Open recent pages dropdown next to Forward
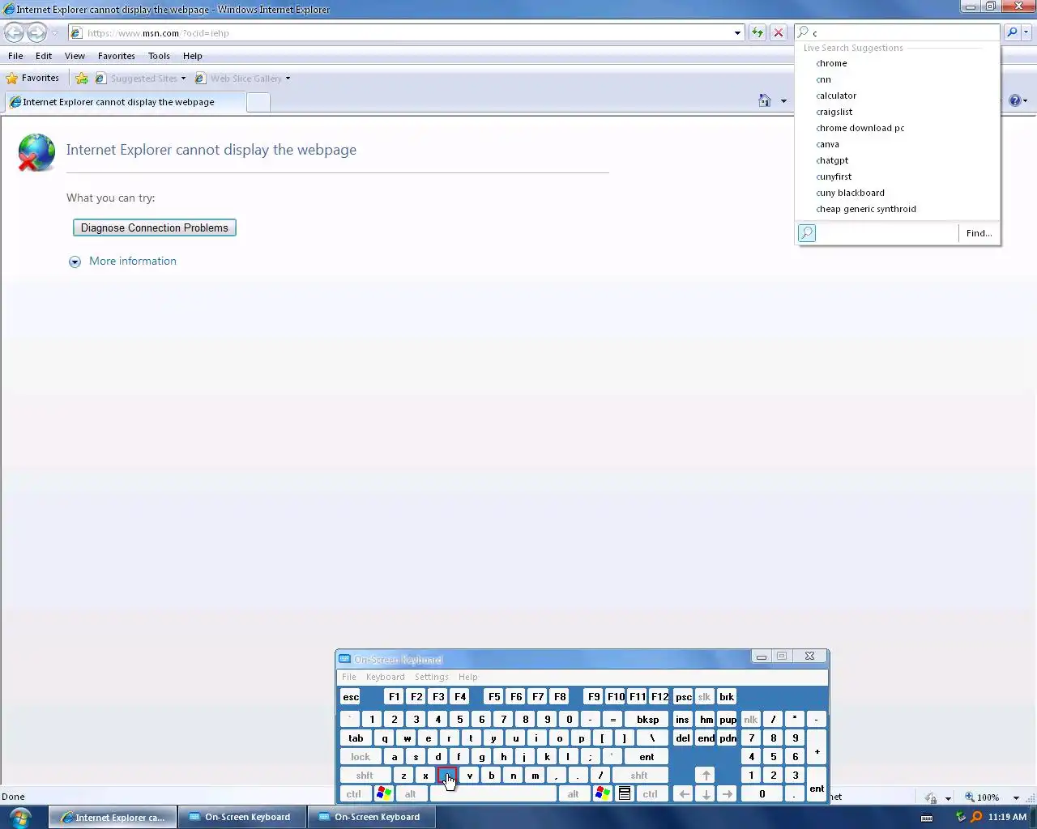This screenshot has height=829, width=1037. point(54,33)
